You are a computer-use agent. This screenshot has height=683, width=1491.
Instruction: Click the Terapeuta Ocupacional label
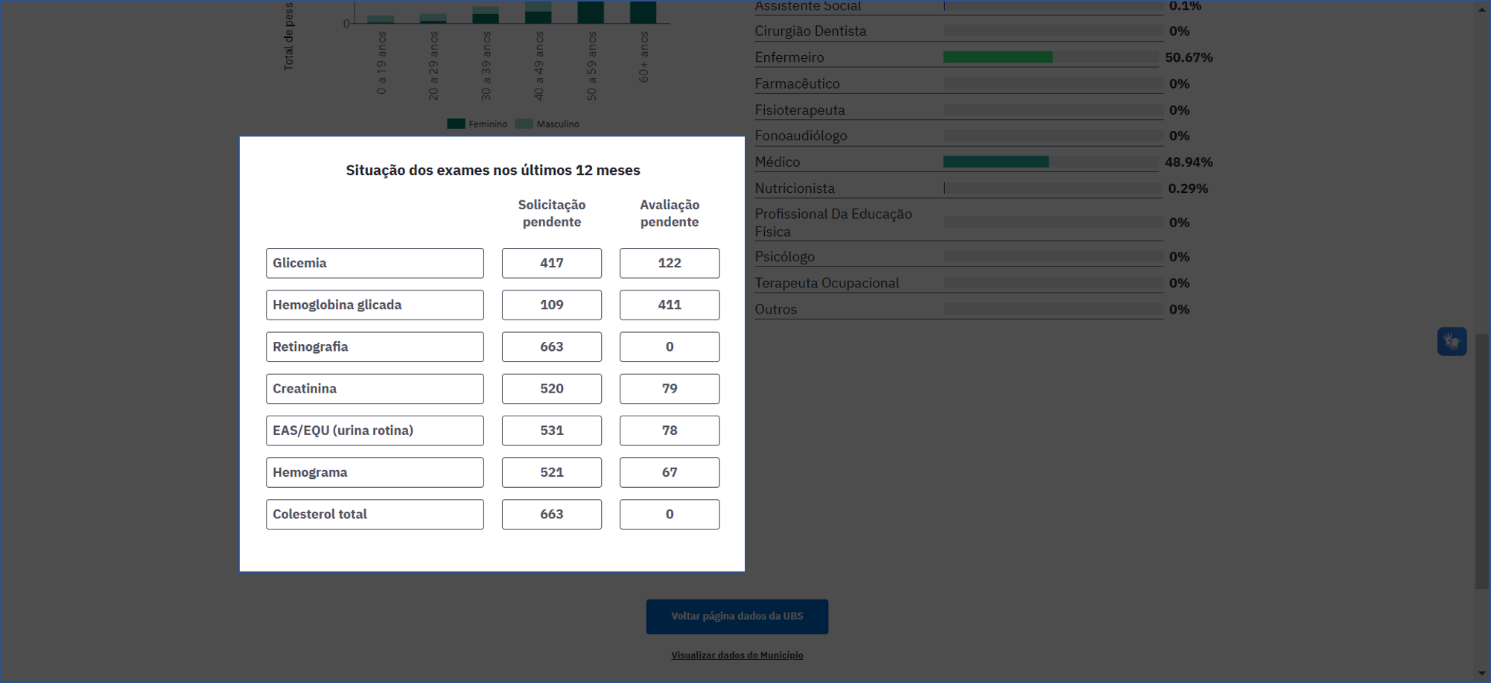click(827, 283)
